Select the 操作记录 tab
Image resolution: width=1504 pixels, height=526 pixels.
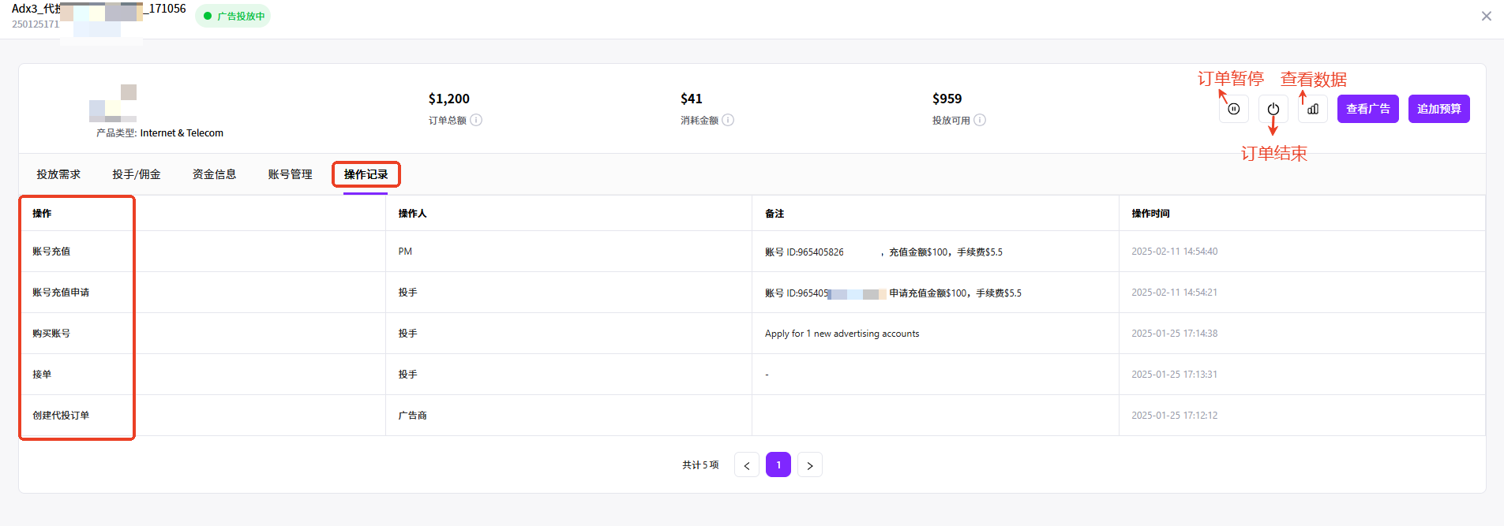click(366, 174)
